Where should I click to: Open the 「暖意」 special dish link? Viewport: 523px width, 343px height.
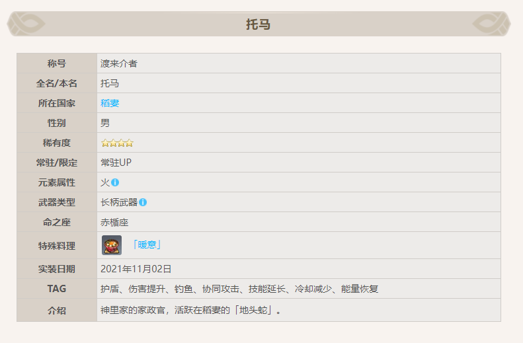point(146,245)
